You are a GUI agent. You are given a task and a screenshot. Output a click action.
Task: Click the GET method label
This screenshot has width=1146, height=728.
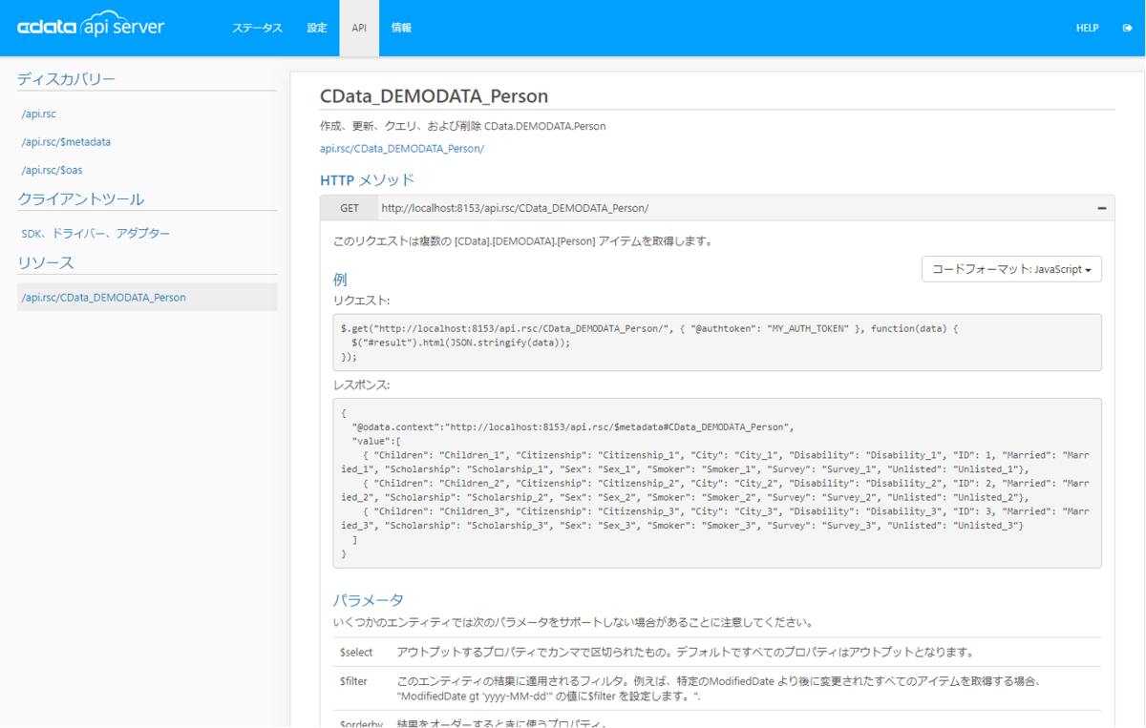(349, 208)
